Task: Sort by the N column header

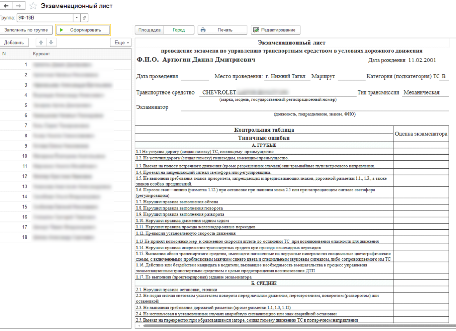Action: 15,54
